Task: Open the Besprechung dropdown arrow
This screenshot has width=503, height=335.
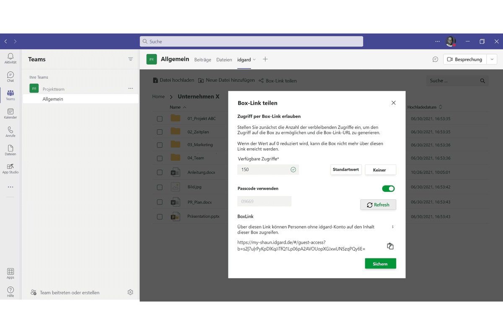Action: click(492, 59)
